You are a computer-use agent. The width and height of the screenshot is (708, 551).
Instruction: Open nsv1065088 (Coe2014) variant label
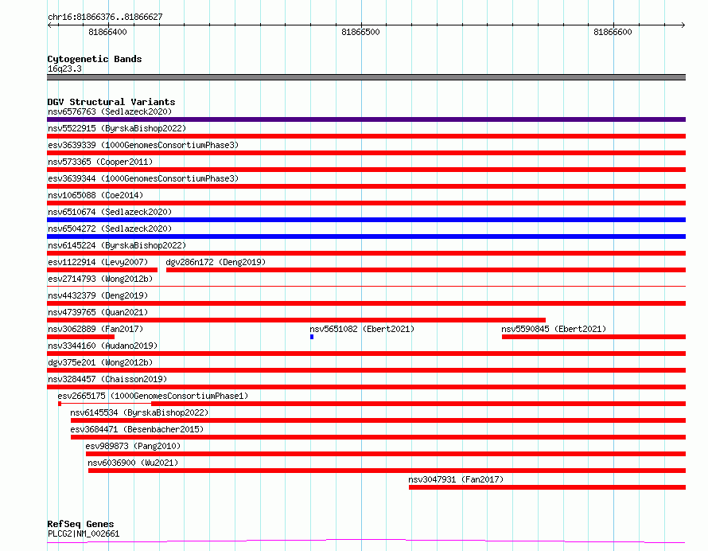(95, 195)
